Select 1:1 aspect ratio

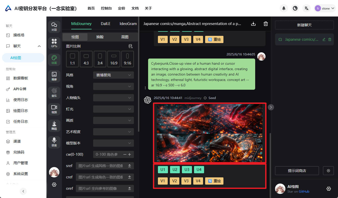click(x=73, y=59)
